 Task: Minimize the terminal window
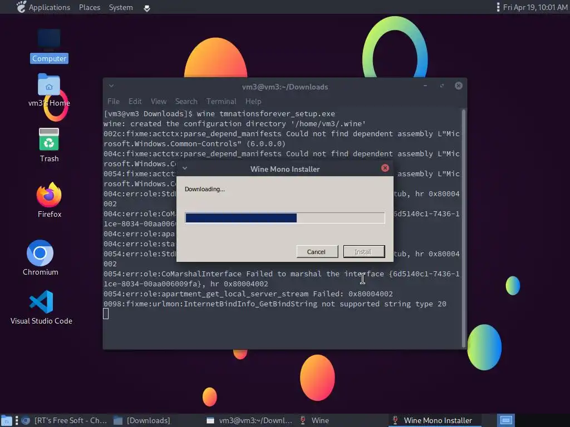tap(425, 86)
